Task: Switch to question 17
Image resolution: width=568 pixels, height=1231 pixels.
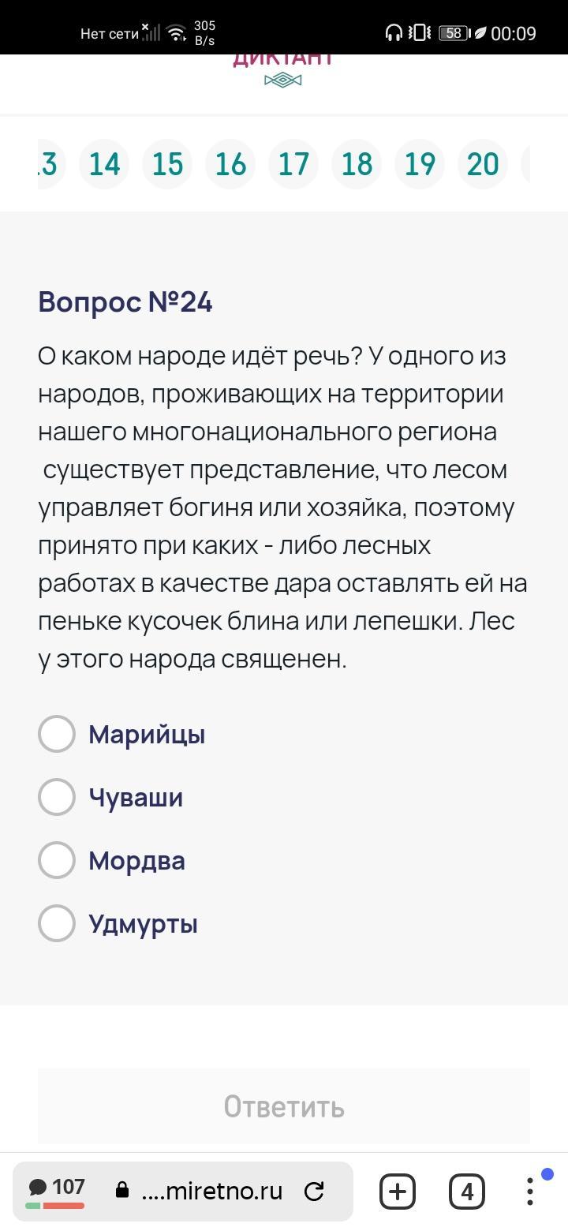Action: point(293,164)
